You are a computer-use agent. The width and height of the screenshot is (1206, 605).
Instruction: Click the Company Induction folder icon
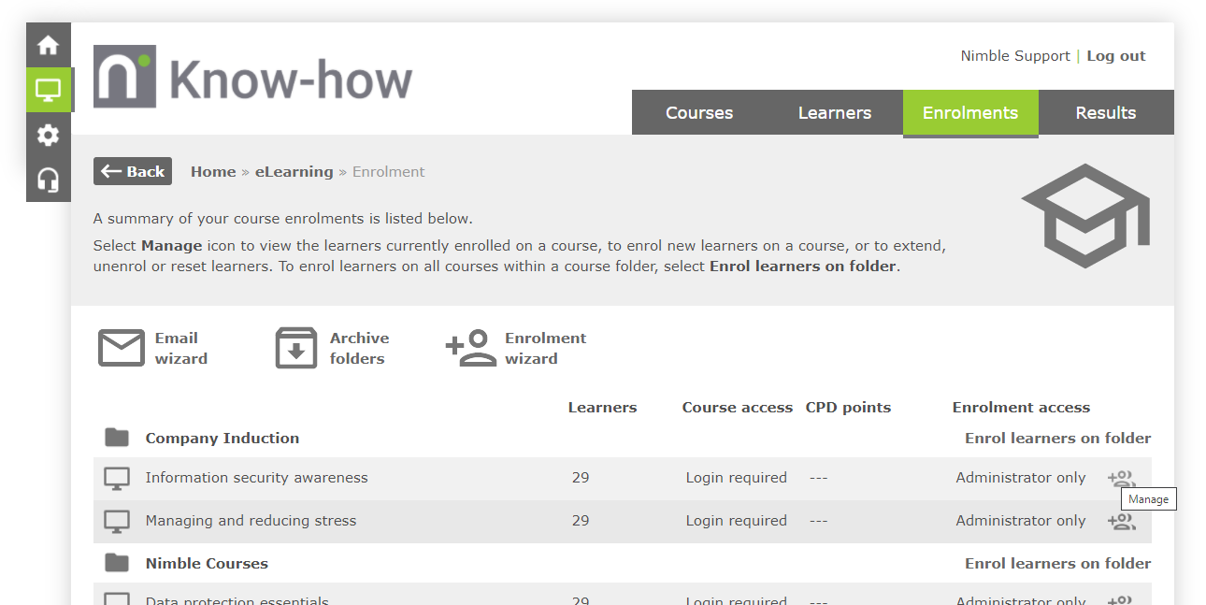(117, 438)
